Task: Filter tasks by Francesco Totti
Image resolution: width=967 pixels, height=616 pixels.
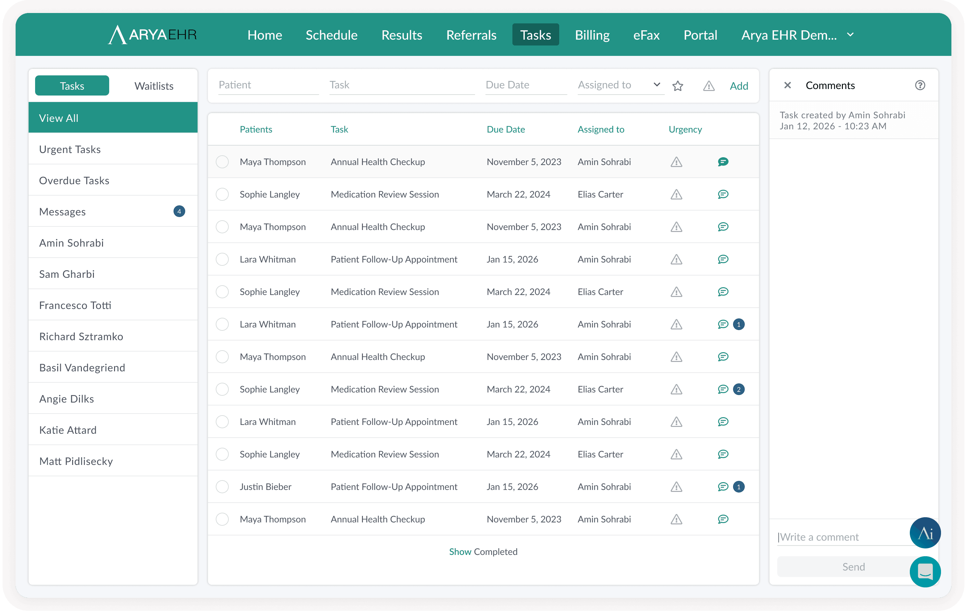Action: (113, 305)
